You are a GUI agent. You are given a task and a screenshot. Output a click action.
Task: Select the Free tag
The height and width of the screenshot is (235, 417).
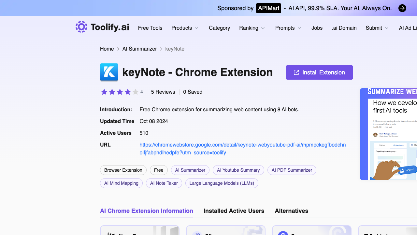point(159,170)
